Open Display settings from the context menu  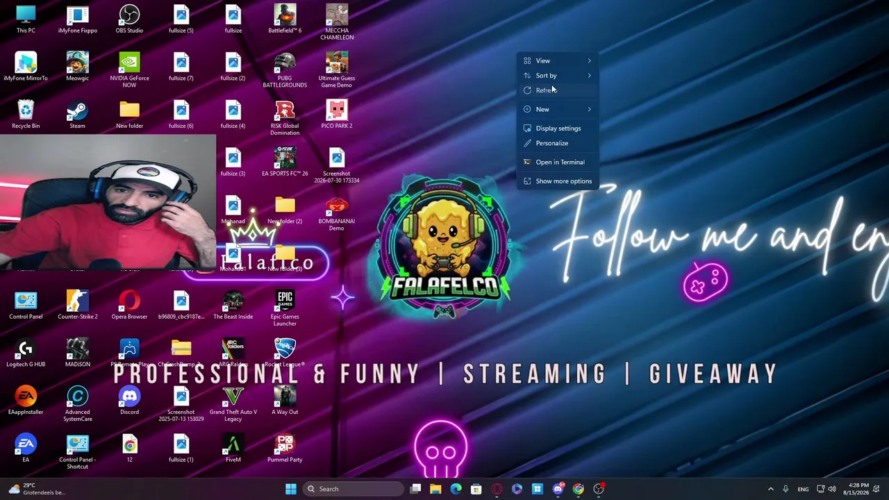click(558, 128)
